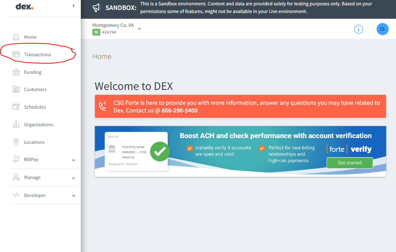This screenshot has width=396, height=252.
Task: Click the Locations pin icon
Action: [x=16, y=142]
